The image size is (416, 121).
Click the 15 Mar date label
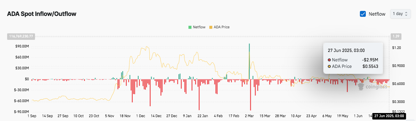tap(265, 116)
